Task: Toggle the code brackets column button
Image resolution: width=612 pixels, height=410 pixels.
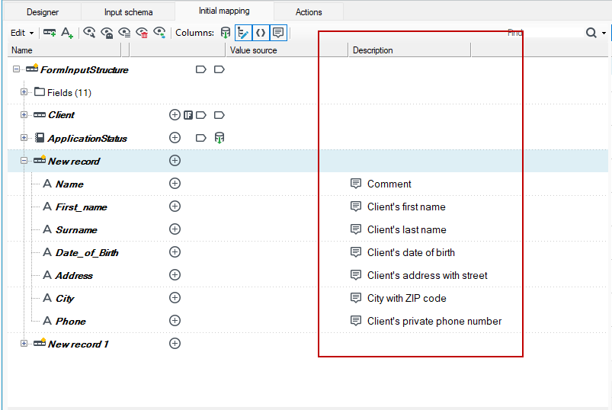Action: pyautogui.click(x=261, y=33)
